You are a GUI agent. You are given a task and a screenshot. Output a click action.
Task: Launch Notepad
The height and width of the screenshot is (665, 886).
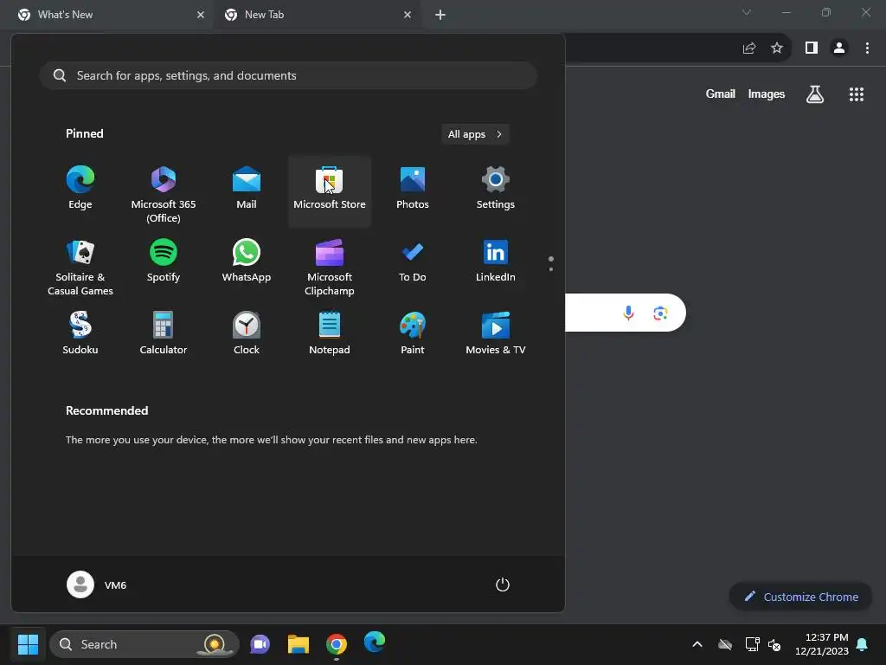(330, 333)
